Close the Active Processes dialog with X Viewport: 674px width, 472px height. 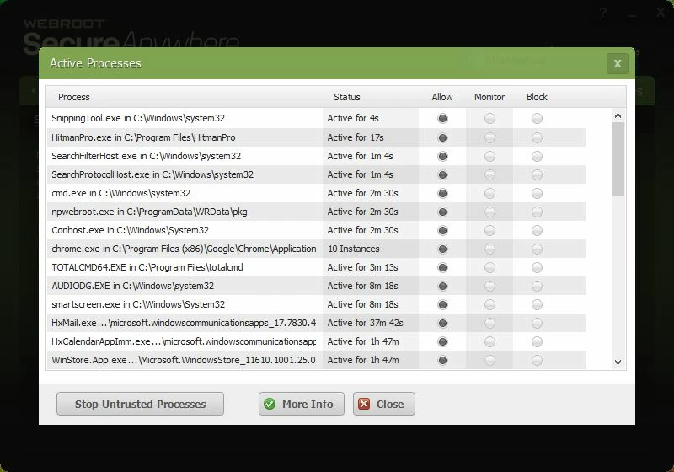coord(618,63)
